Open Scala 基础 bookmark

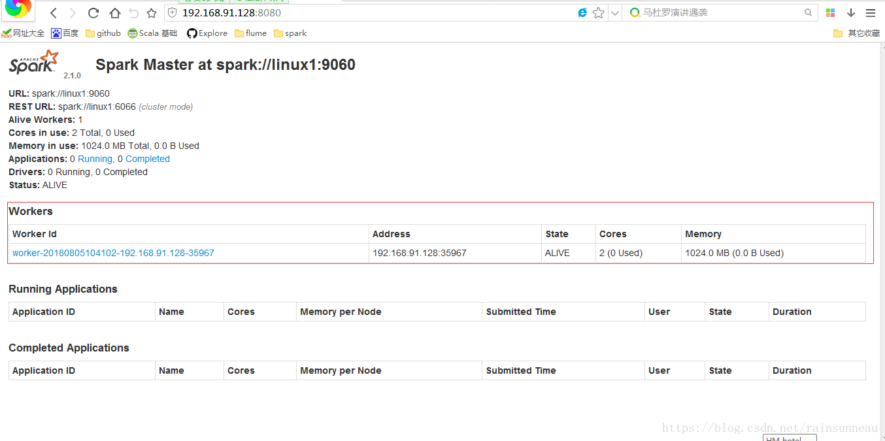[152, 33]
